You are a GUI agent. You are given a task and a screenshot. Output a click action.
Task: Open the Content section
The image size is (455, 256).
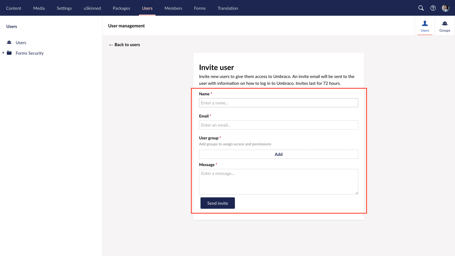[x=14, y=8]
